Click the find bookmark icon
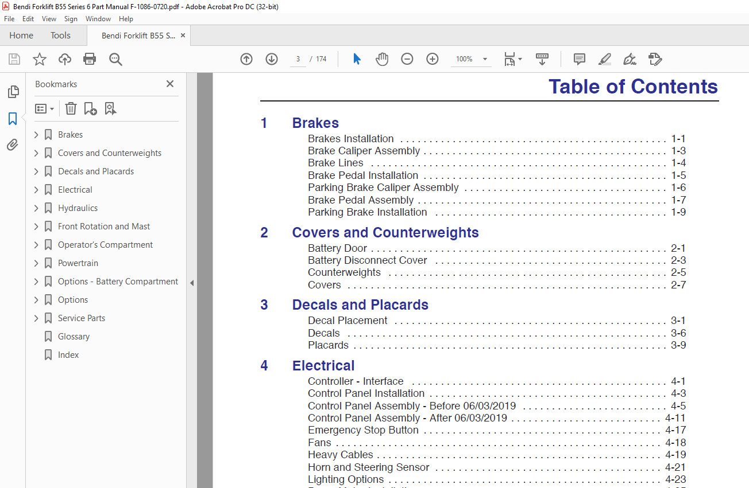The image size is (749, 488). pyautogui.click(x=110, y=108)
